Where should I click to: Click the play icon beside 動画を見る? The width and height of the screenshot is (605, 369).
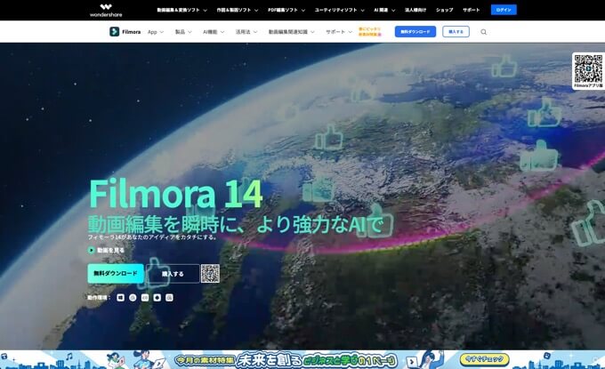point(92,250)
